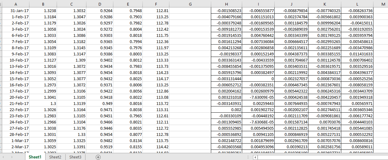Click cell value -0.001508523

tap(226, 11)
